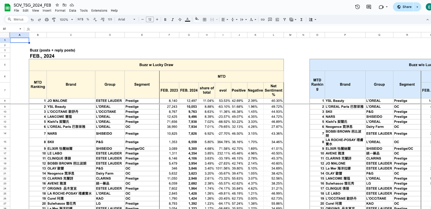Open text wrapping dropdown
The height and width of the screenshot is (209, 431).
pos(243,19)
